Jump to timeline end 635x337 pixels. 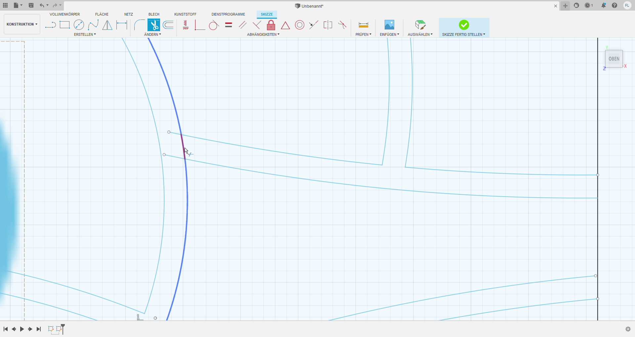39,329
